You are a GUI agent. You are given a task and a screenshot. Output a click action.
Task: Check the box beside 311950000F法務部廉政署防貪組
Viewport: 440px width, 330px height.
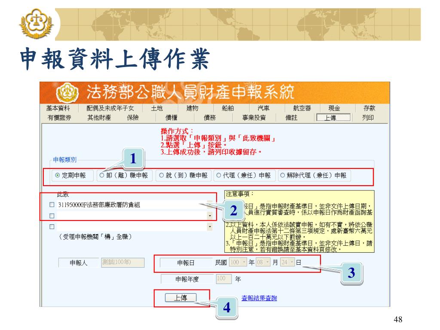click(x=52, y=205)
